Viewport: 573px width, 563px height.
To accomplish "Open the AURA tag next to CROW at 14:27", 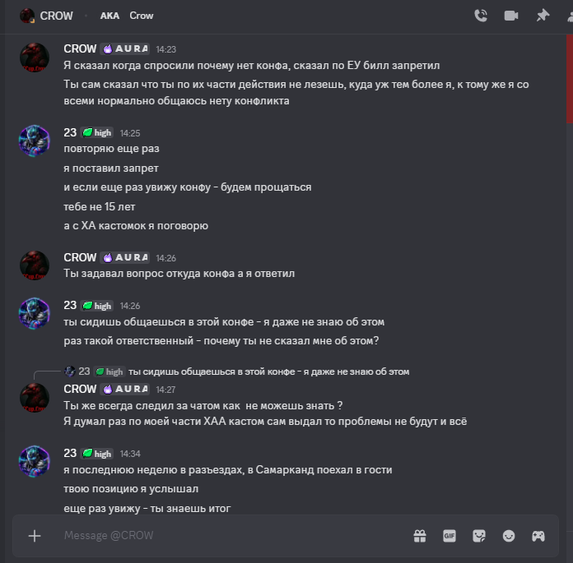I will tap(125, 389).
